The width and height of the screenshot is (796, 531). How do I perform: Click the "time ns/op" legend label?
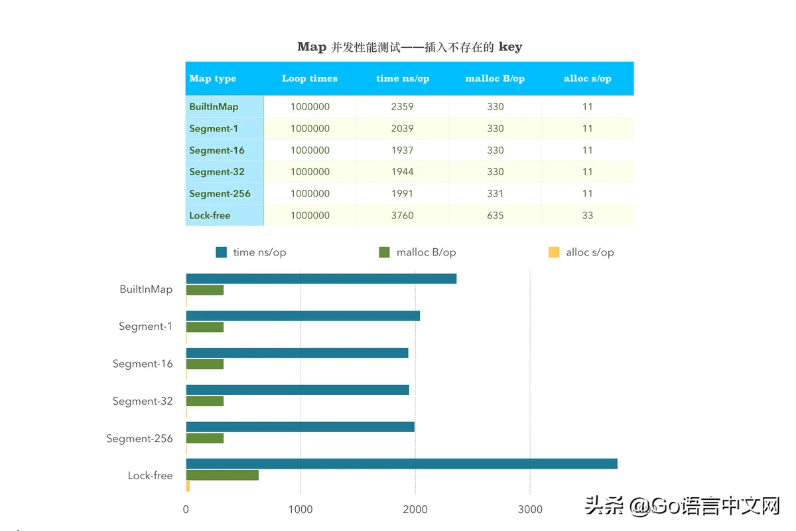pos(260,252)
